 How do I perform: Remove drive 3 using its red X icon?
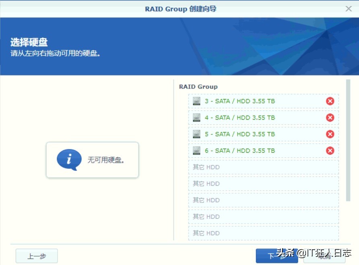(x=330, y=101)
